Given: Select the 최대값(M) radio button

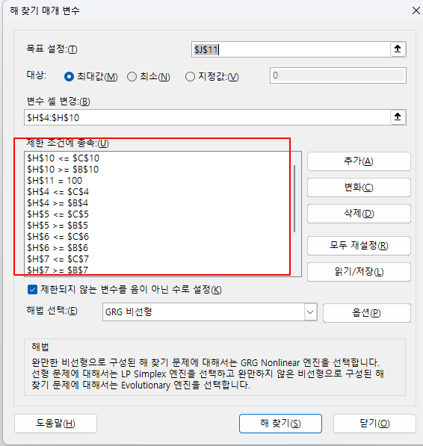Looking at the screenshot, I should (69, 76).
